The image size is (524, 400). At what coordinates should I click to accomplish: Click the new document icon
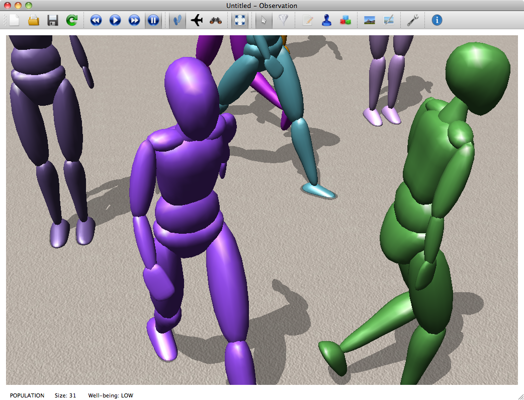tap(15, 20)
